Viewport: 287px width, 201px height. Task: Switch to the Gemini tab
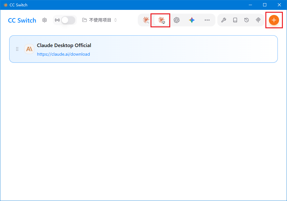192,20
